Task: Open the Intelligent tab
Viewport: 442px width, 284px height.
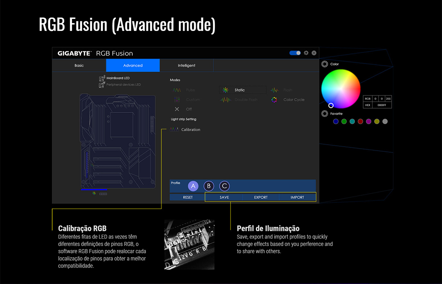Action: (186, 65)
